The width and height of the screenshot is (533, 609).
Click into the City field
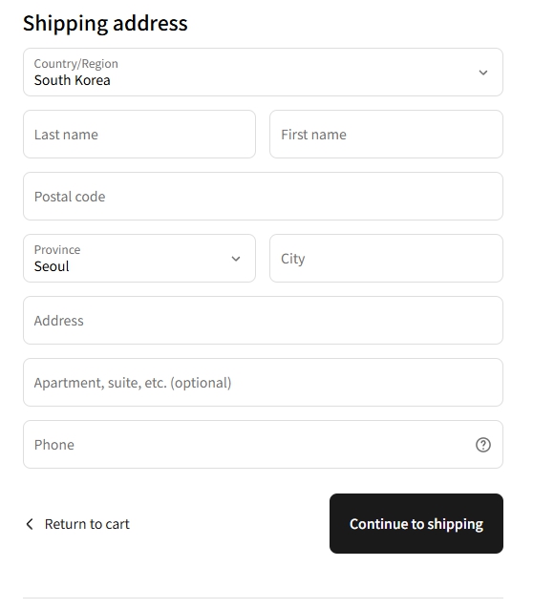(x=386, y=259)
